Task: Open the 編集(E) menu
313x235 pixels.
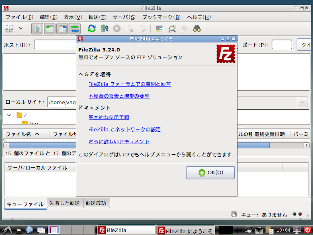Action: click(48, 17)
